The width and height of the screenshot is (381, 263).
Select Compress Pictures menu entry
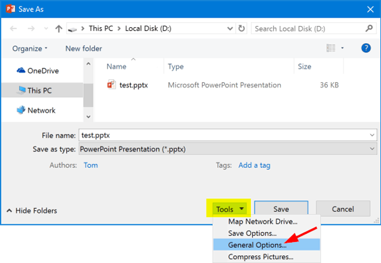pos(260,257)
